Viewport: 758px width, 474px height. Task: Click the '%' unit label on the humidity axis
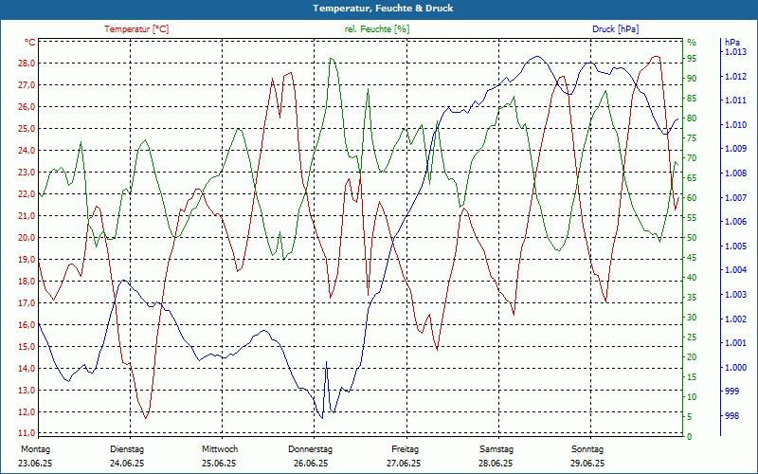tap(692, 43)
